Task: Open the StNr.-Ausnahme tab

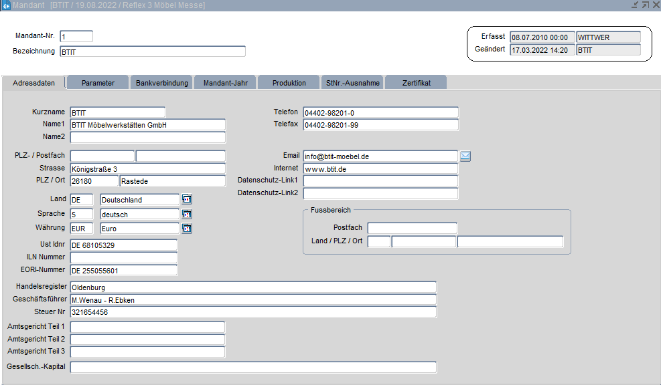Action: [352, 83]
